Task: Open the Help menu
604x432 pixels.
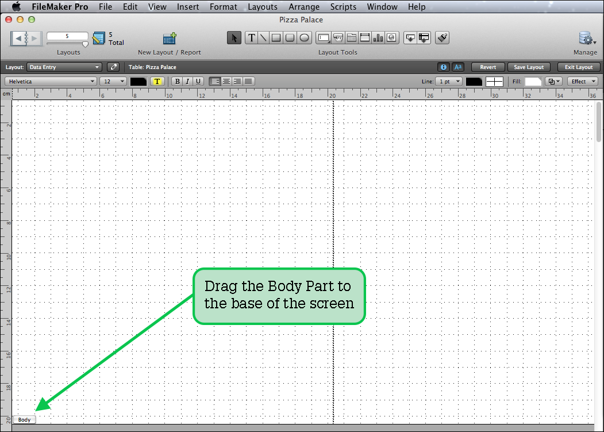Action: (x=417, y=6)
